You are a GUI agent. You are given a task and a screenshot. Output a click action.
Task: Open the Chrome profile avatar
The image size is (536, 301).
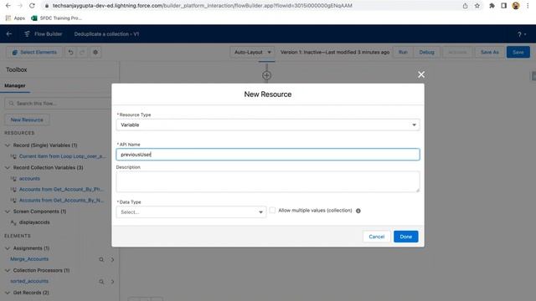(x=516, y=6)
